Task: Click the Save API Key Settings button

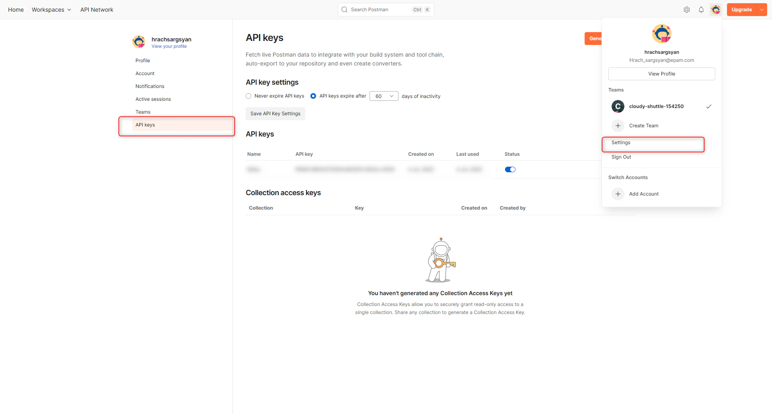Action: 275,113
